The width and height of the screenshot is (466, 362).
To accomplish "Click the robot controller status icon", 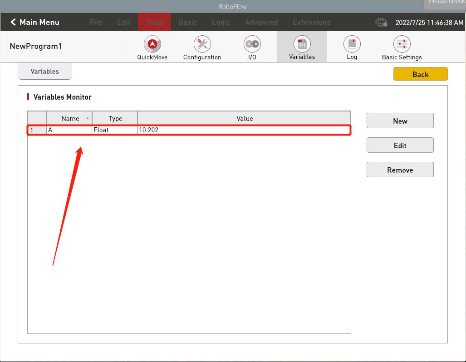I will pyautogui.click(x=381, y=22).
